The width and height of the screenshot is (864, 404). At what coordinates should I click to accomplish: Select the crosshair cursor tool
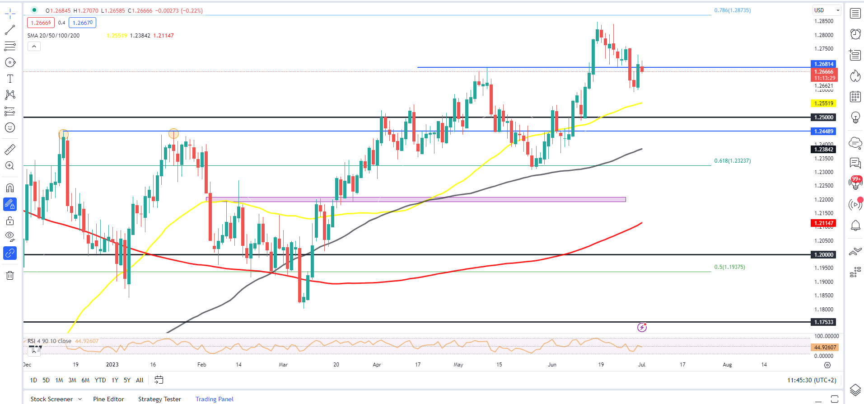click(10, 14)
